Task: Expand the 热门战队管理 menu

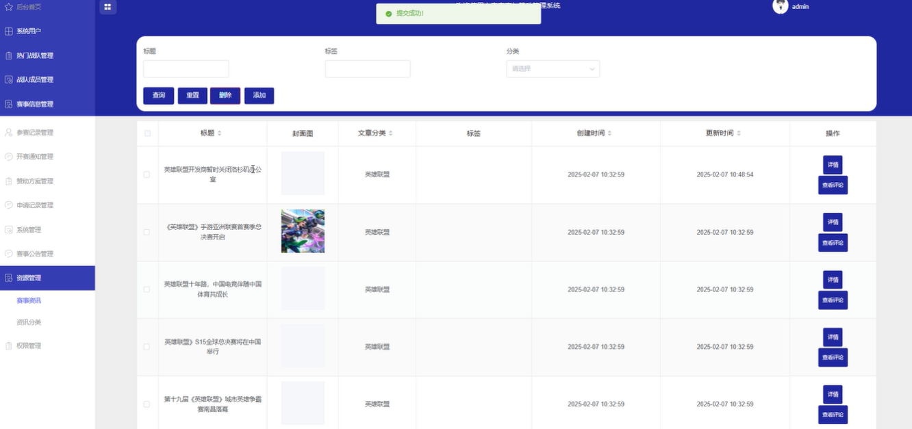Action: coord(47,55)
